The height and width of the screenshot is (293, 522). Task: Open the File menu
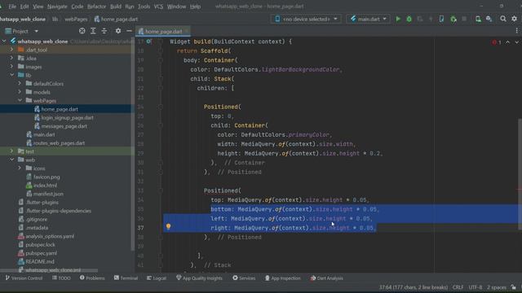click(12, 7)
